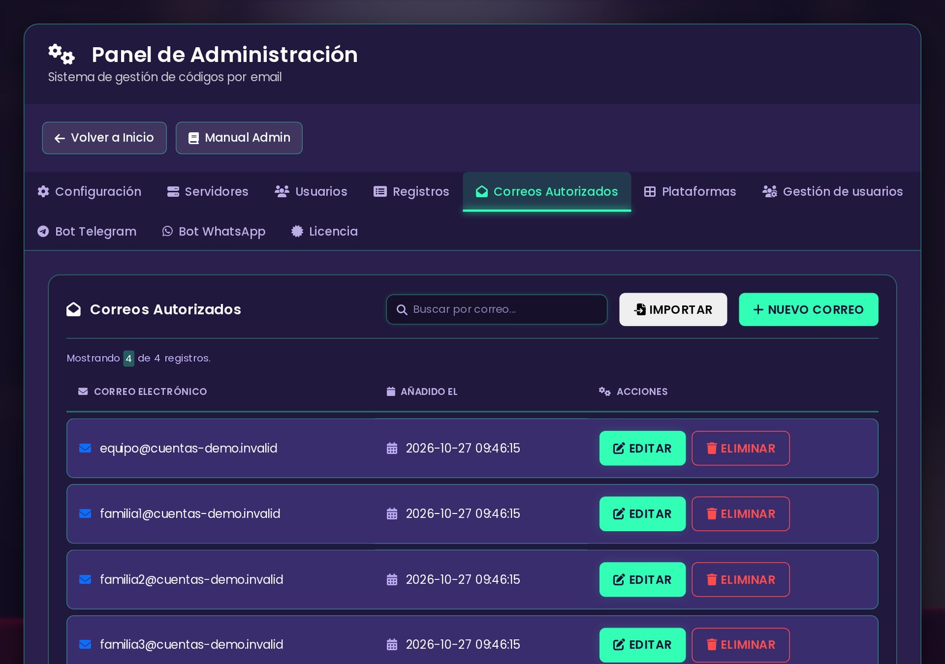Click the magnifier icon in search box
This screenshot has width=945, height=664.
(x=402, y=310)
